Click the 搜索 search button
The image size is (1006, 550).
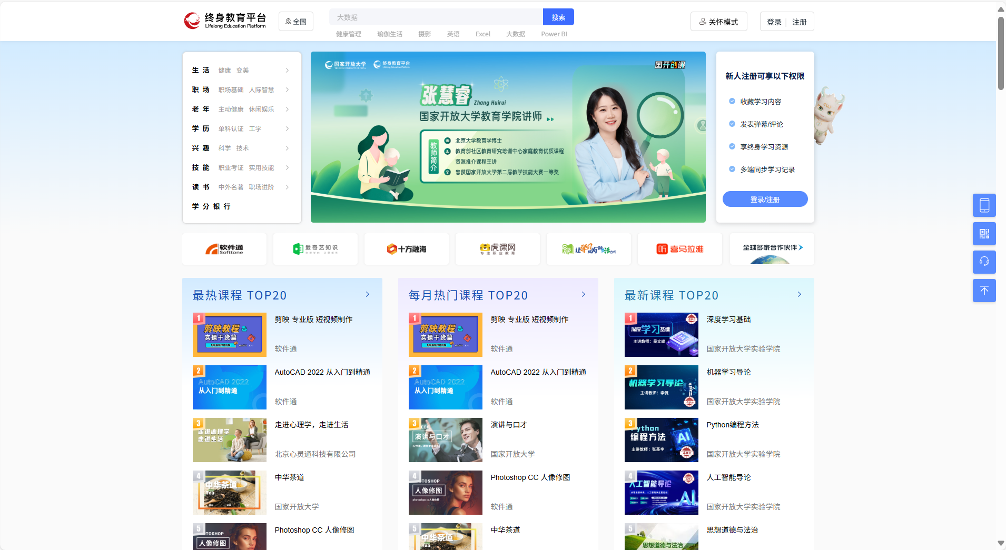coord(558,17)
